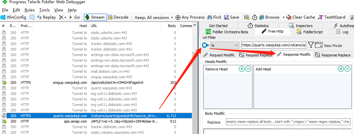Image resolution: width=354 pixels, height=134 pixels.
Task: Open the Edit menu
Action: point(16,10)
